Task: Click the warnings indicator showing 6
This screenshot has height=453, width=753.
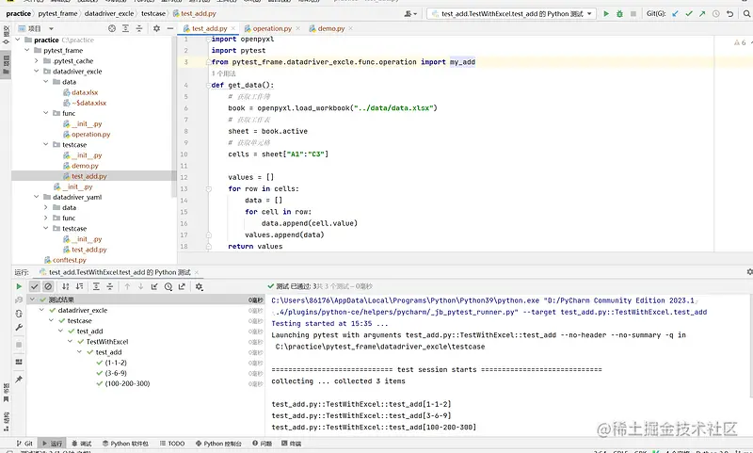Action: point(740,42)
